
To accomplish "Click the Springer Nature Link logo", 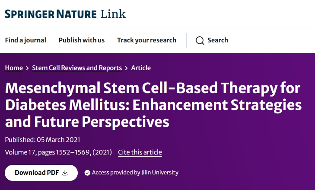I will coord(65,14).
